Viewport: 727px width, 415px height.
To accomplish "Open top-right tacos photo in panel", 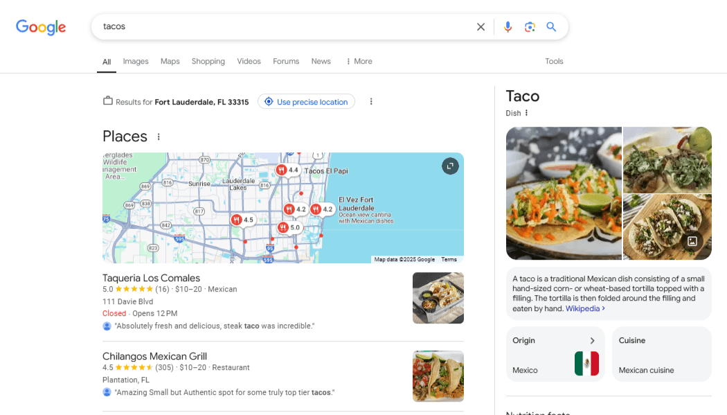I will click(x=667, y=160).
